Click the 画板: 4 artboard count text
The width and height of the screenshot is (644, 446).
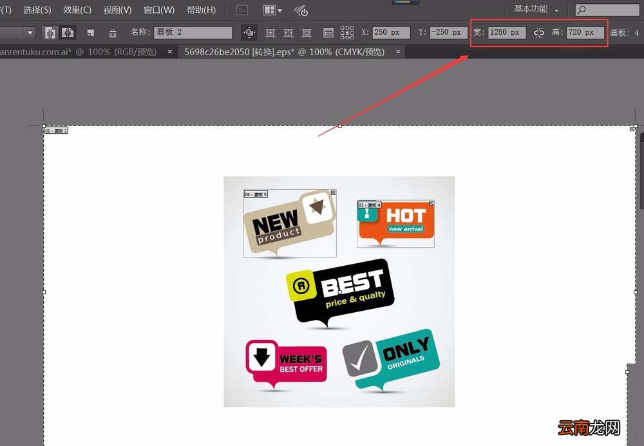[624, 33]
